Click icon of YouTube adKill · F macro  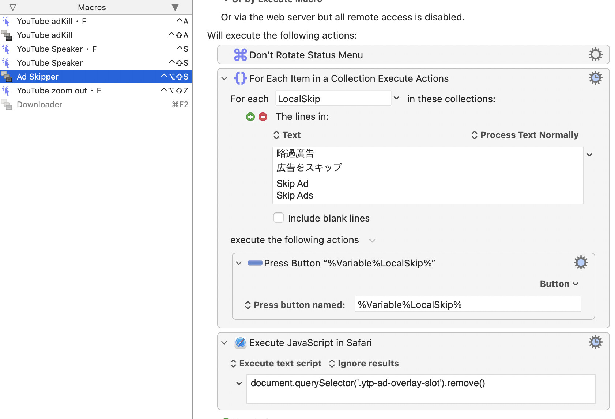point(6,21)
